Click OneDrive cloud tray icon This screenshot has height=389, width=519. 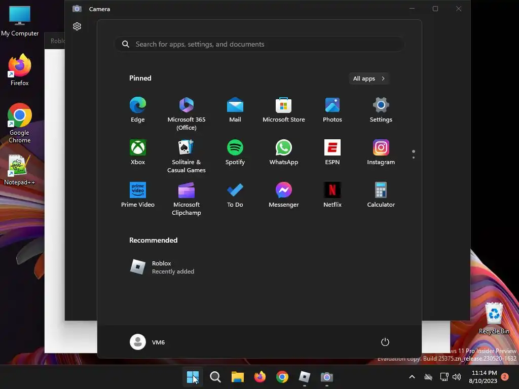click(428, 377)
